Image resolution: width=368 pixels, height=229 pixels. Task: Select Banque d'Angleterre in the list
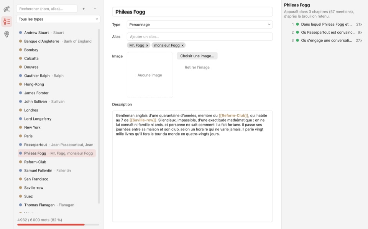pyautogui.click(x=57, y=41)
